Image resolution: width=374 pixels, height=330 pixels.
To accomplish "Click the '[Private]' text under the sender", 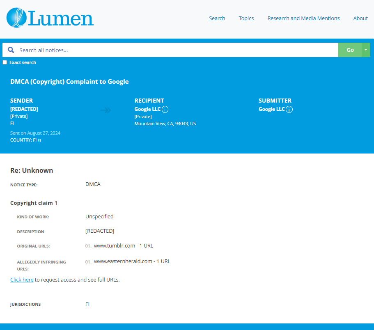I will 19,116.
